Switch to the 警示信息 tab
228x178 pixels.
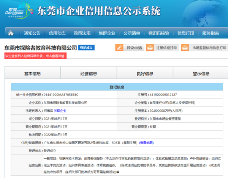coord(201,73)
